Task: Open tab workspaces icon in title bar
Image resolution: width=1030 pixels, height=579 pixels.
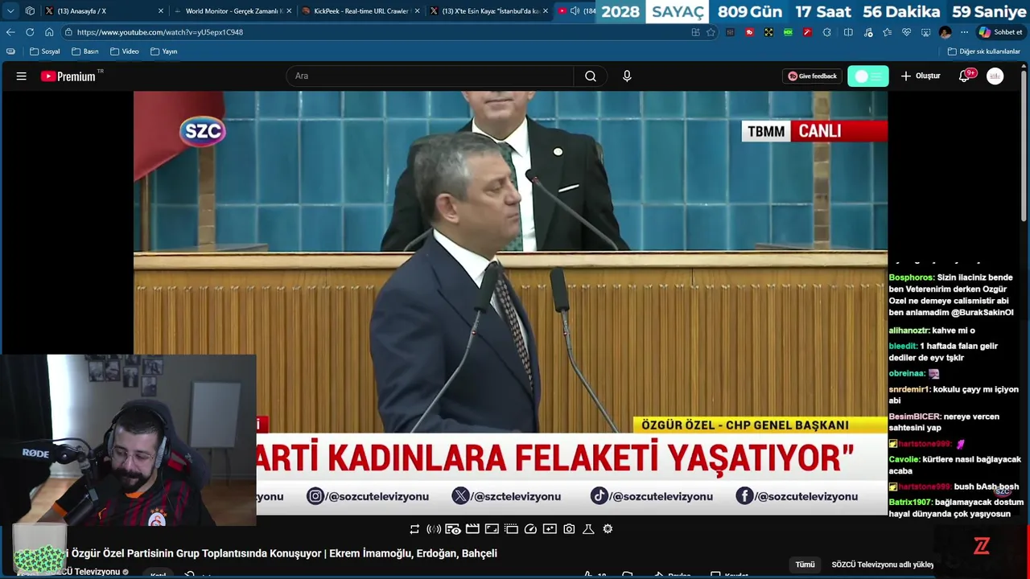Action: [30, 11]
